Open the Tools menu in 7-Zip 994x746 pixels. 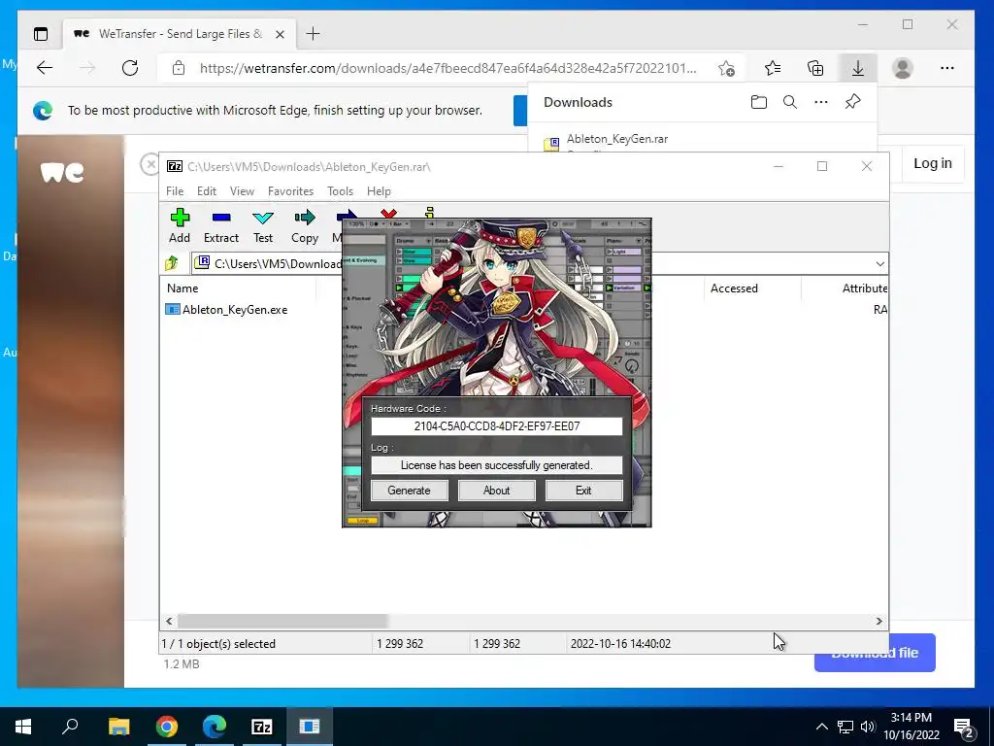click(x=340, y=191)
